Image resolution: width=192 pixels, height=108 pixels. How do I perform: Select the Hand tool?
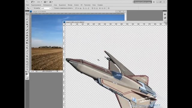27,67
